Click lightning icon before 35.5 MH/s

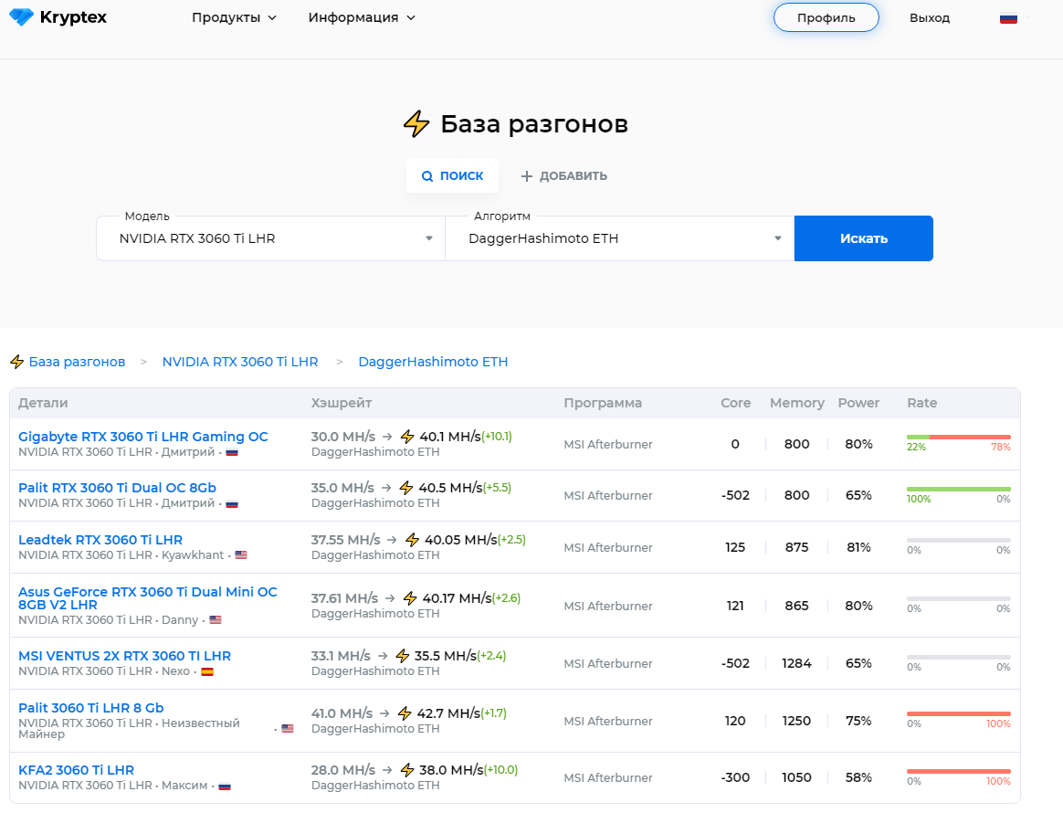402,656
